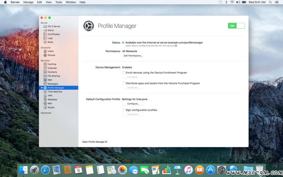Open Reminders from the Dock

[x=100, y=170]
